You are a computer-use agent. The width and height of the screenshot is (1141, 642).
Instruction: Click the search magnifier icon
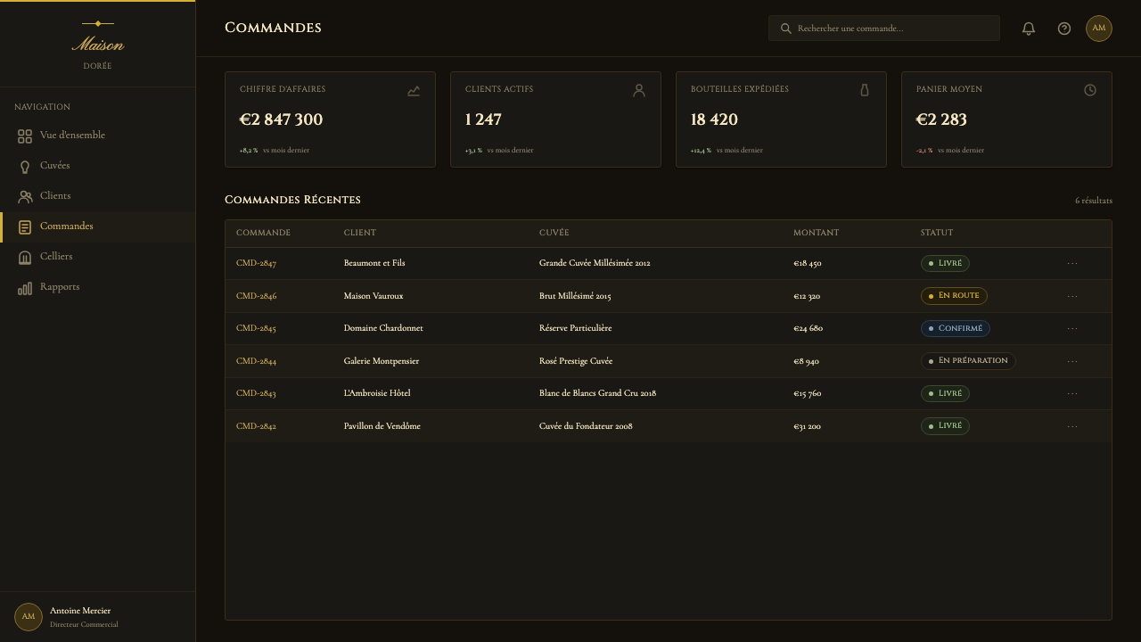[x=786, y=29]
